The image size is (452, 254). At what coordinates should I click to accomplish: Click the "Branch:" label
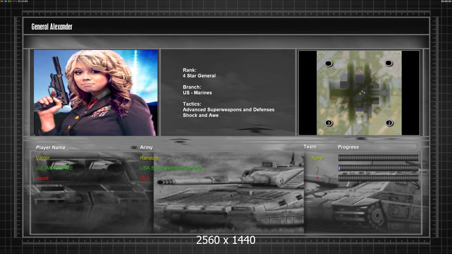[x=192, y=87]
